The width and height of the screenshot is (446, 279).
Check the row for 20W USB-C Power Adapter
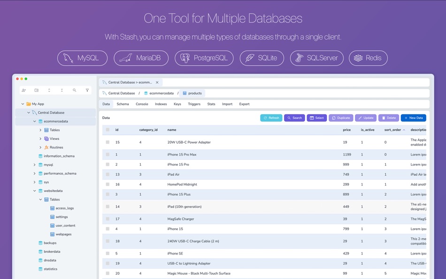pos(108,142)
